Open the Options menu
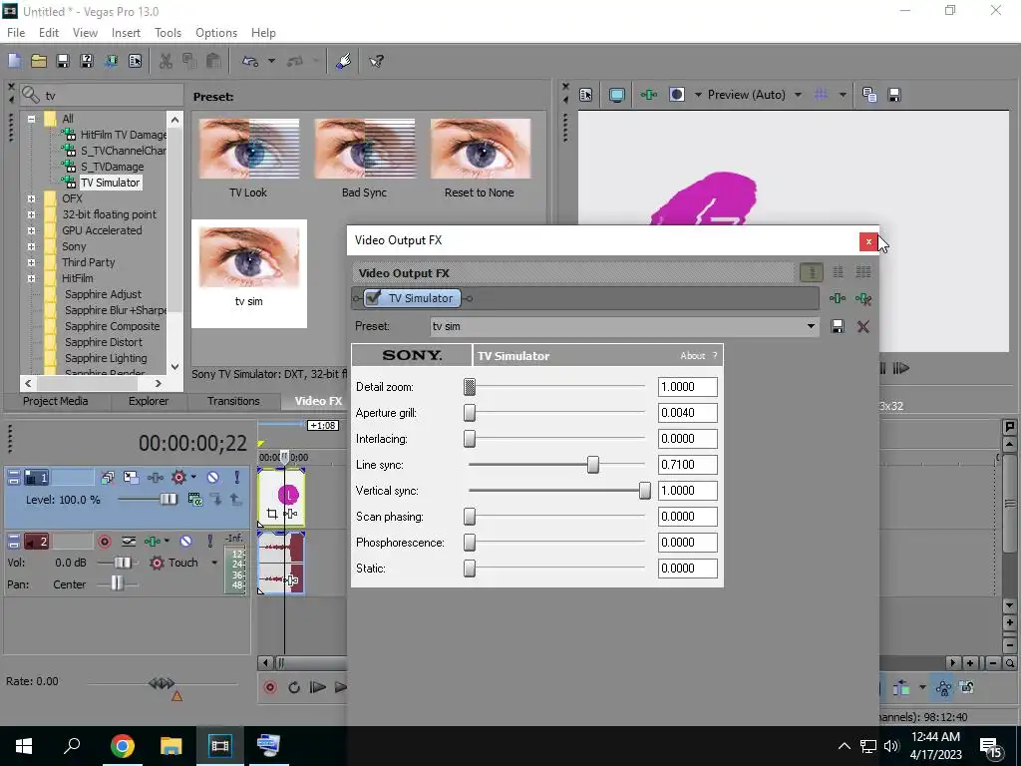 click(216, 33)
